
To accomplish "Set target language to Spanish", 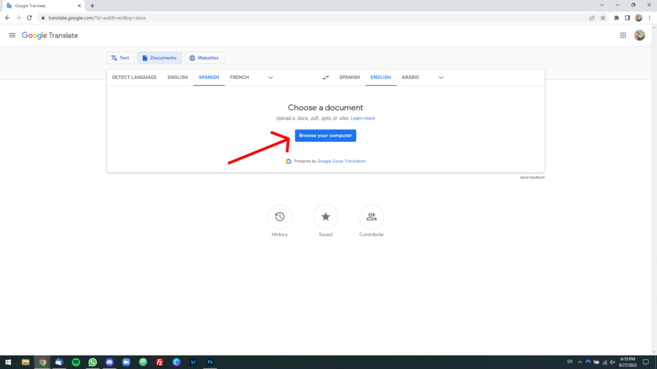I will pyautogui.click(x=350, y=78).
